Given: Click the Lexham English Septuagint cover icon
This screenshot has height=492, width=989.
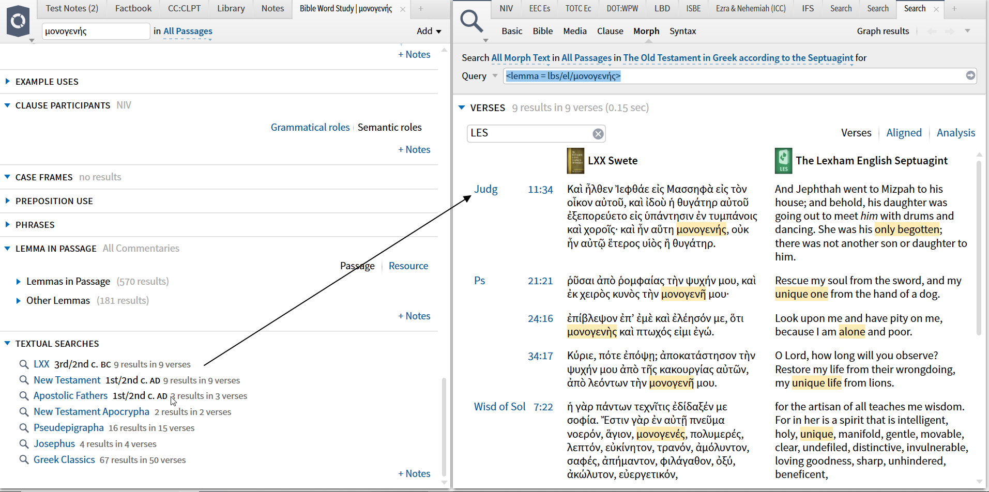Looking at the screenshot, I should 783,161.
